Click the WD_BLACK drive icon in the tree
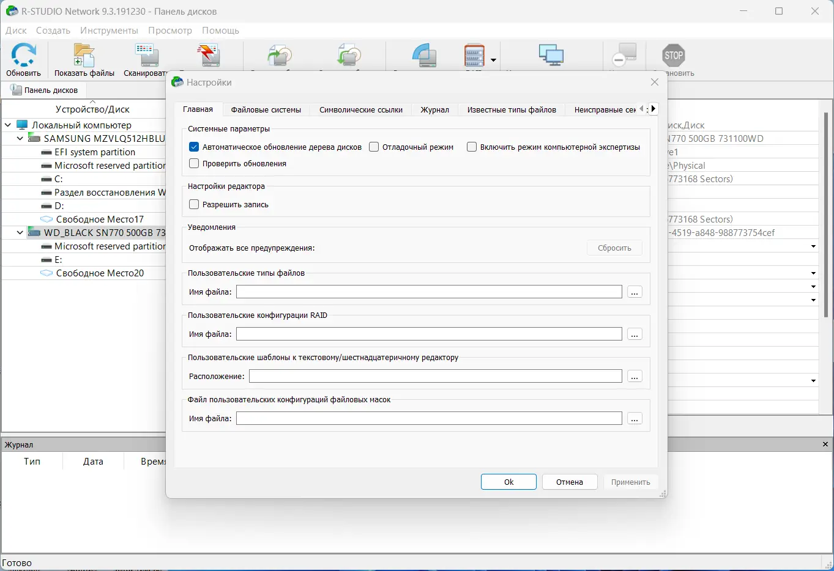 tap(34, 232)
